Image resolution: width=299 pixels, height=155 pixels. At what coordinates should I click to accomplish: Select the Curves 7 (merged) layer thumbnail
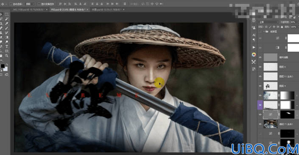pyautogui.click(x=271, y=124)
